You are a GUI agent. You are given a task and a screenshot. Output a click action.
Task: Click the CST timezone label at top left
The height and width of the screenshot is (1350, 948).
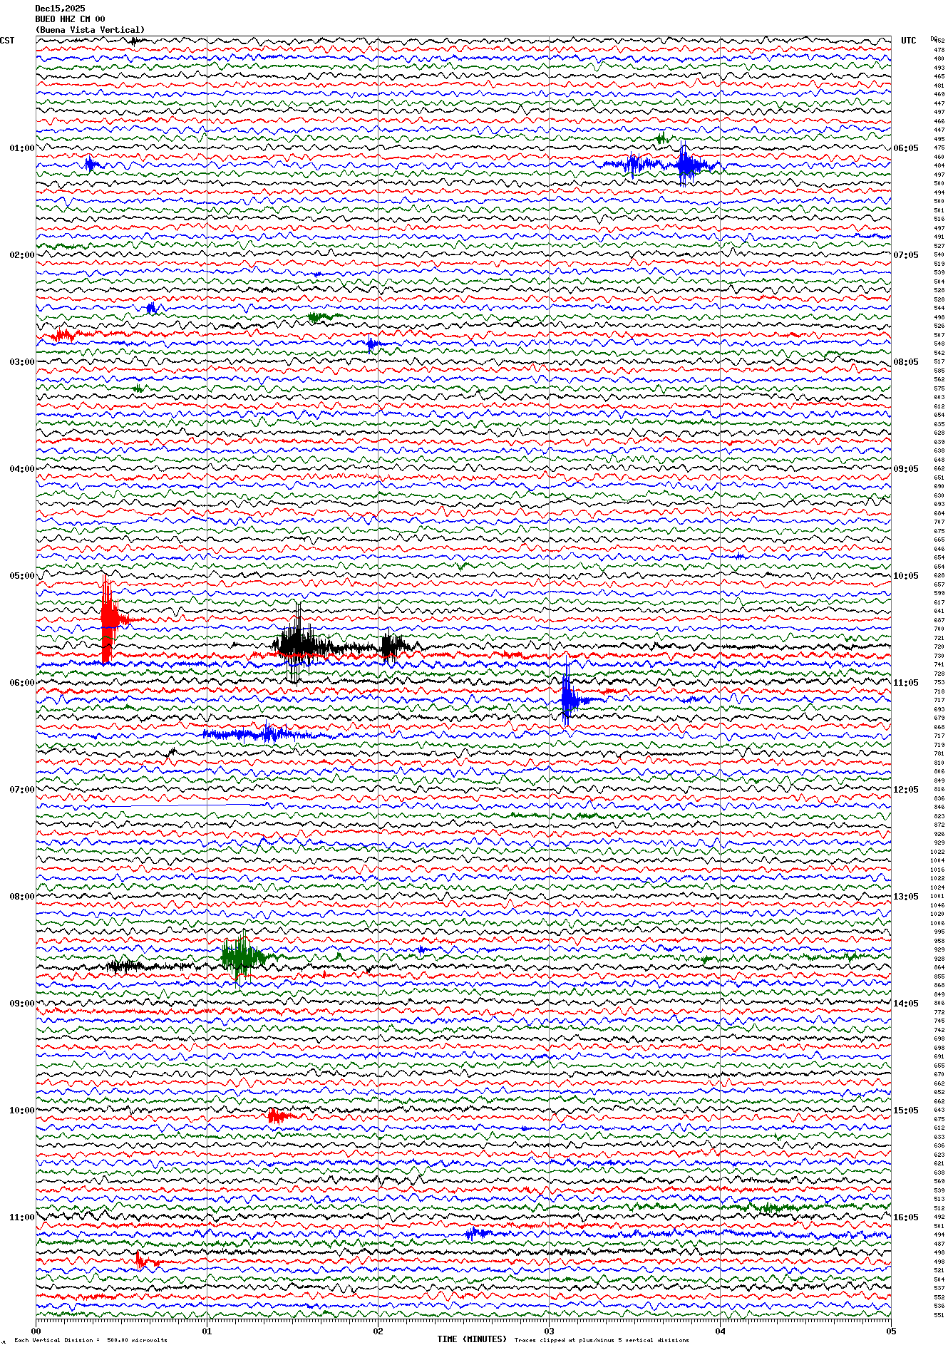pyautogui.click(x=7, y=41)
